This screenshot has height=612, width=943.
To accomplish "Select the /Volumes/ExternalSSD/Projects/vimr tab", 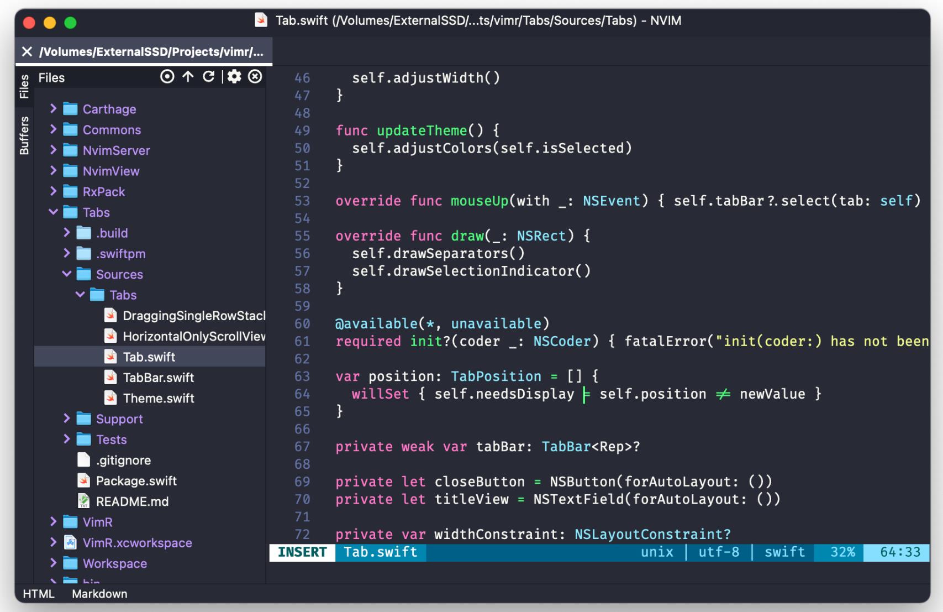I will tap(151, 52).
